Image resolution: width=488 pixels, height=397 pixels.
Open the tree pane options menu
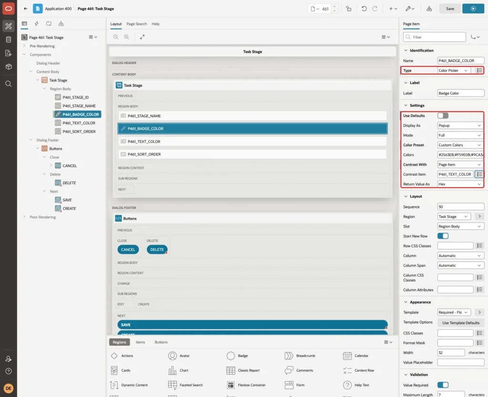pos(93,37)
